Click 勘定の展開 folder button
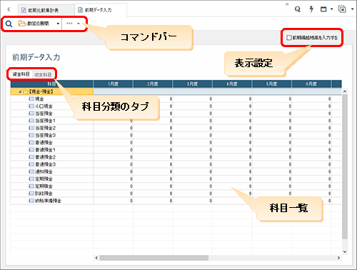Viewport: 357px width, 270px height. pos(34,24)
